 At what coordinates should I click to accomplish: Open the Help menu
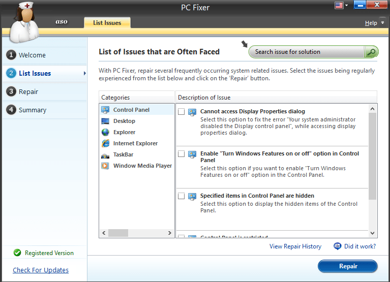[x=371, y=23]
